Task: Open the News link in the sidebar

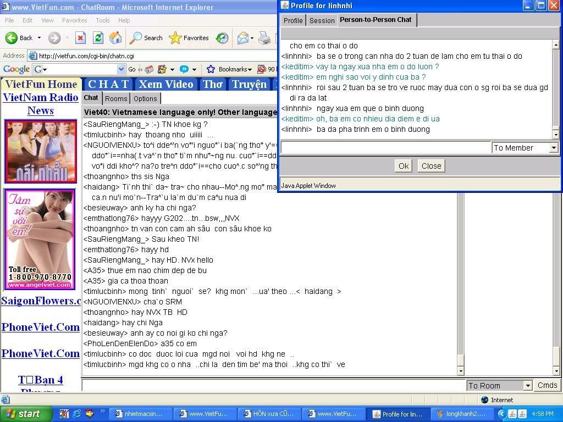Action: click(x=41, y=110)
